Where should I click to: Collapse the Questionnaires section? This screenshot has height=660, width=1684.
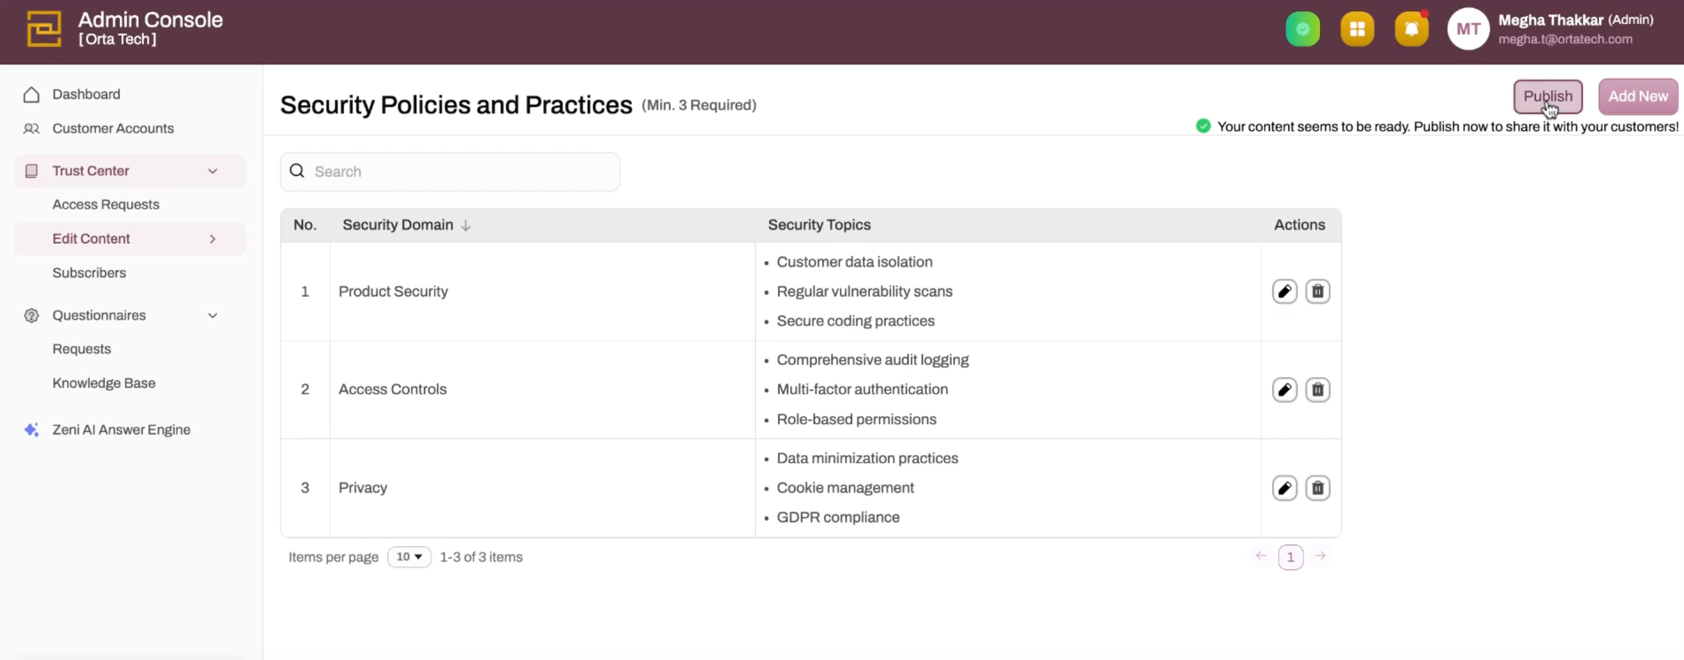point(213,316)
